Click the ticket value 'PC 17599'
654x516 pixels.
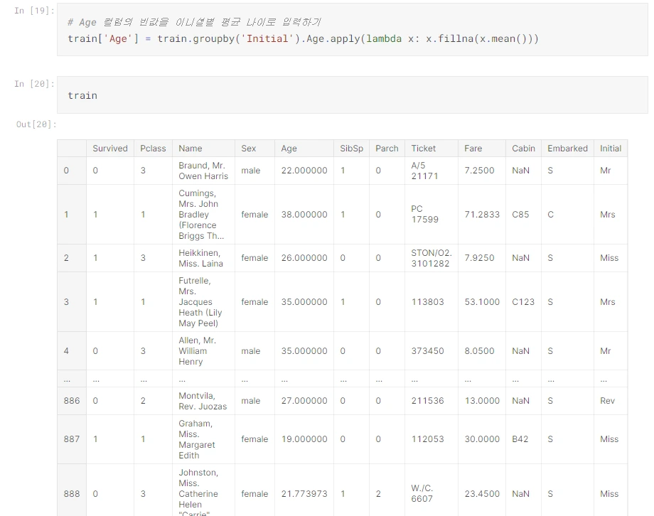(424, 215)
